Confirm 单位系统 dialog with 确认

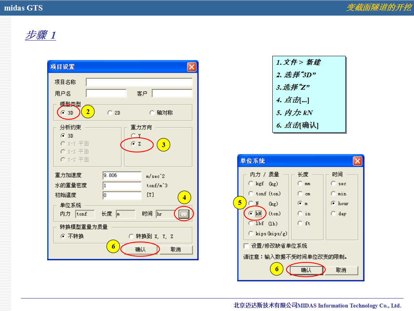tap(306, 270)
